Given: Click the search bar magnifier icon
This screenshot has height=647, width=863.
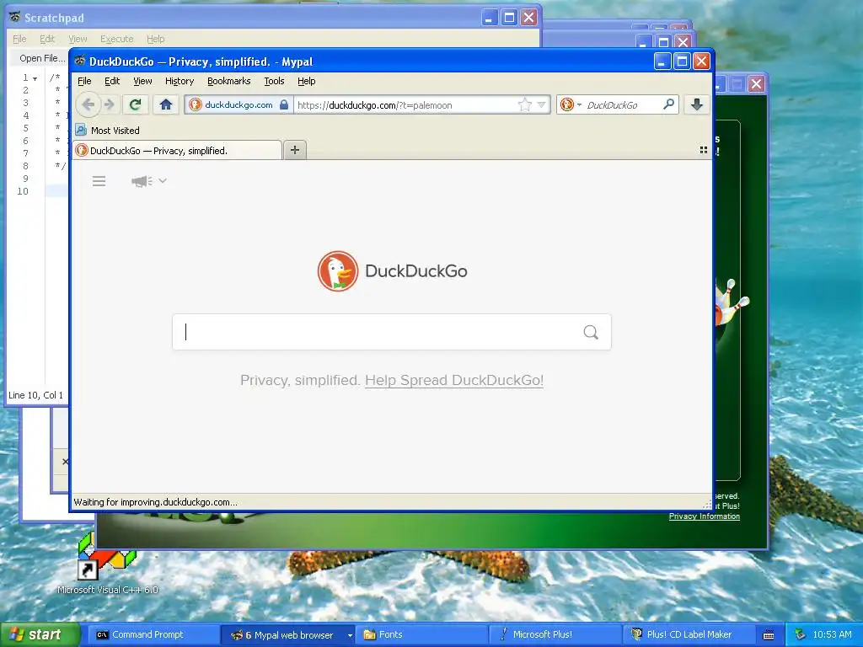Looking at the screenshot, I should [668, 104].
